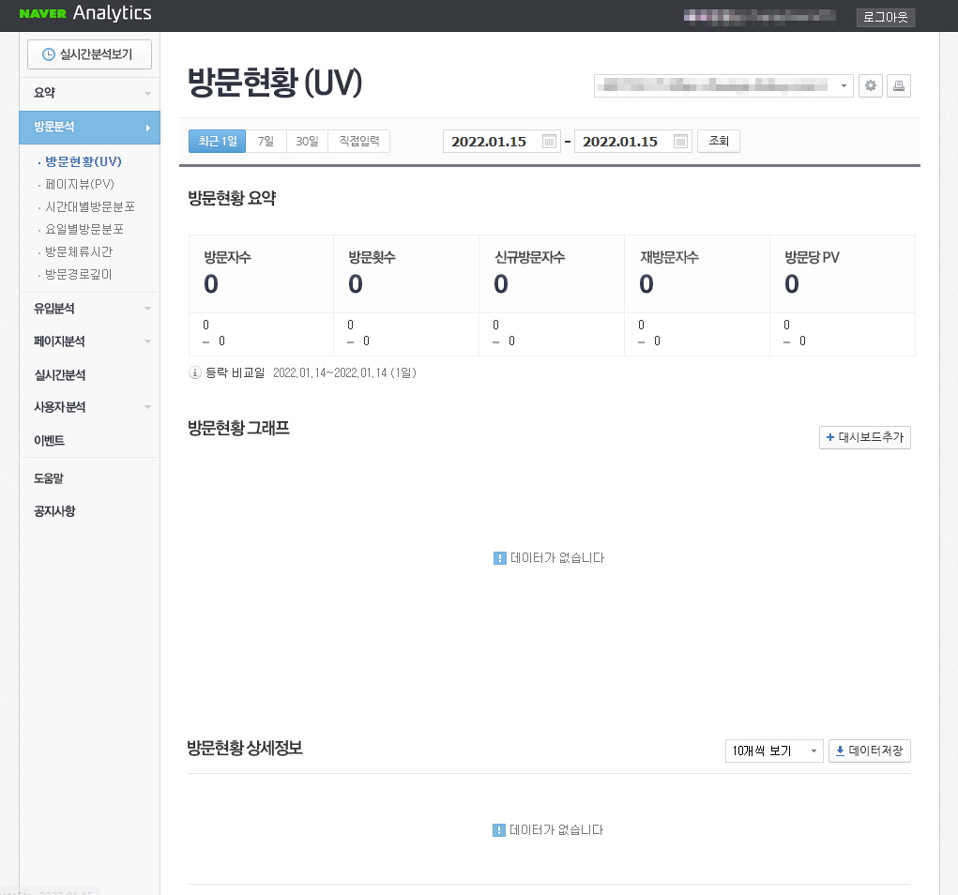Expand the 유입분석 sidebar section
Image resolution: width=958 pixels, height=895 pixels.
click(x=89, y=308)
